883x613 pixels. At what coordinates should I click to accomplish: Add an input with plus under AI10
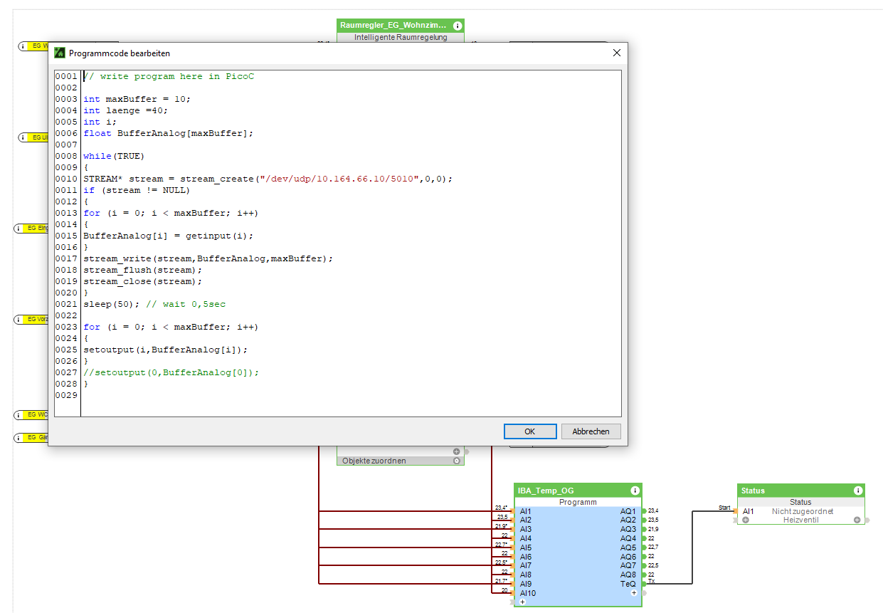[522, 602]
